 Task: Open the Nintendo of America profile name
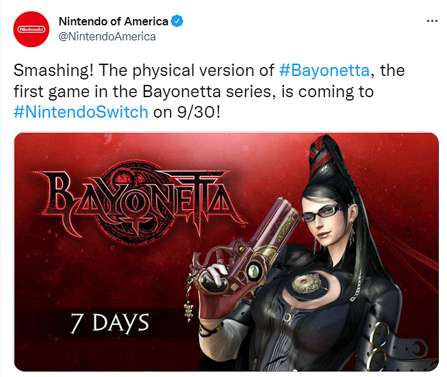coord(114,21)
